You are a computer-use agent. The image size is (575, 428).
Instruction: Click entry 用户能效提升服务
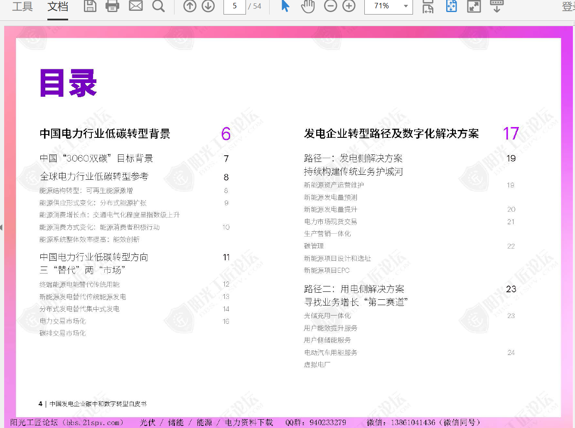[331, 328]
